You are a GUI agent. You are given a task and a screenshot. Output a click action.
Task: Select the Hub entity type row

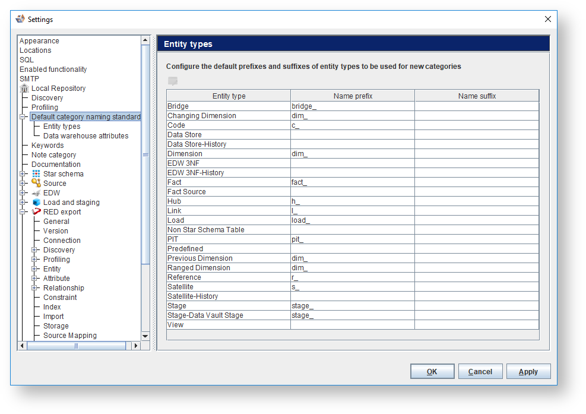[x=353, y=201]
